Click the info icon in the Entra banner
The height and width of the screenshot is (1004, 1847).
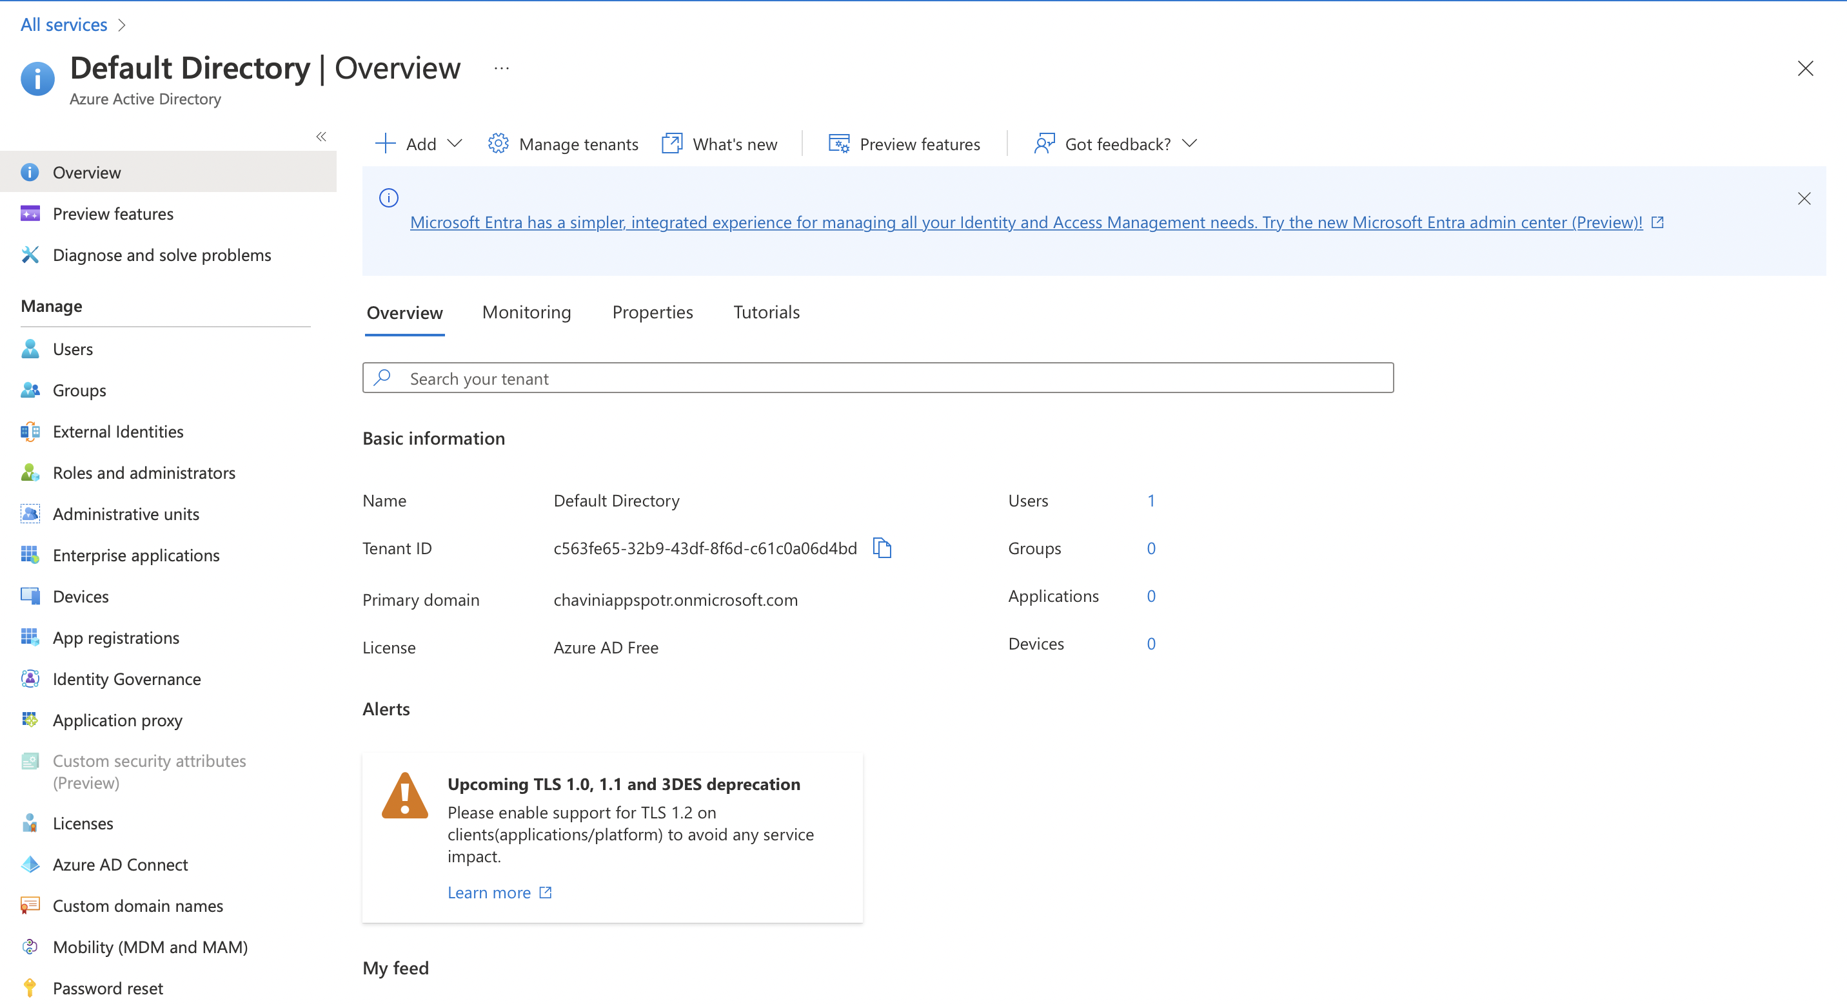[389, 198]
